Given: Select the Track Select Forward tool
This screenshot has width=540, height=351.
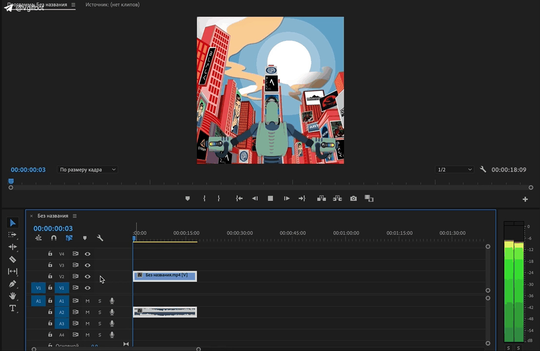Looking at the screenshot, I should click(x=12, y=235).
